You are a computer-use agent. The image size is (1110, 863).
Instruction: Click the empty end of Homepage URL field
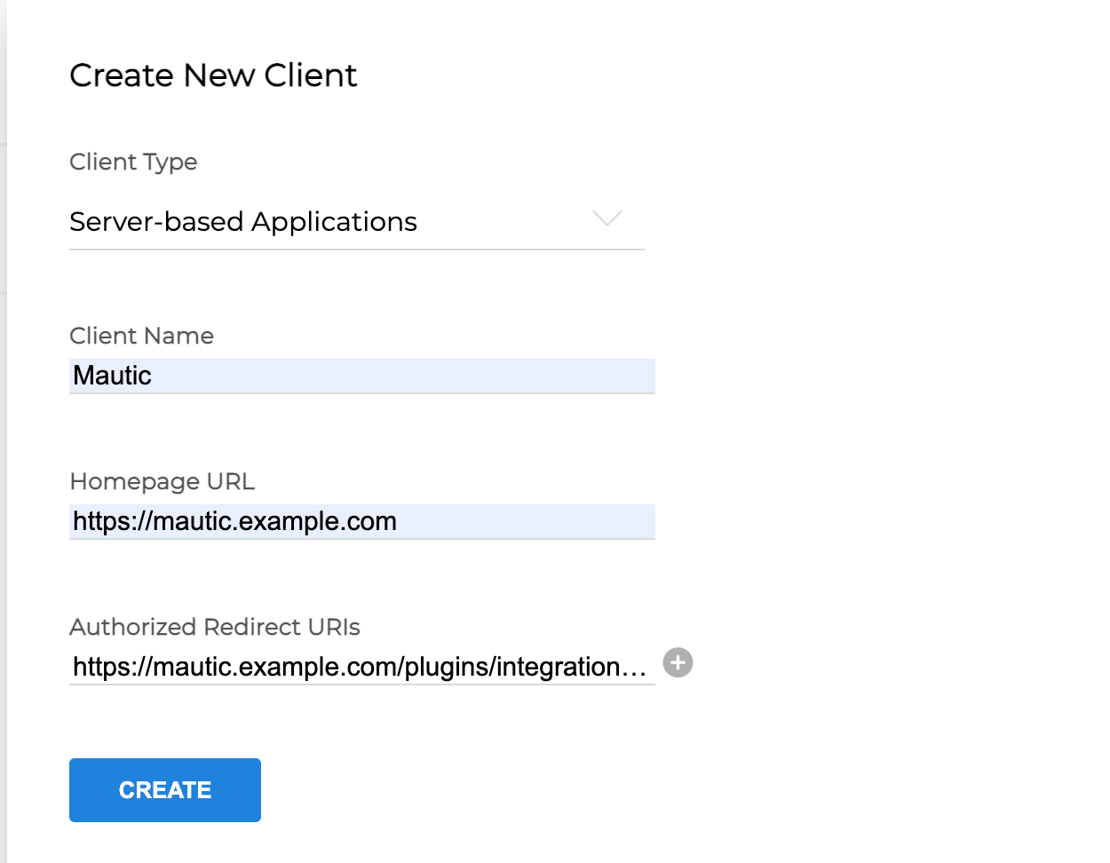tap(551, 521)
